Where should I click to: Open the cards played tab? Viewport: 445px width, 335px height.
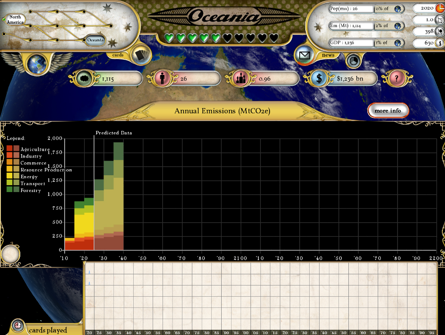[47, 330]
